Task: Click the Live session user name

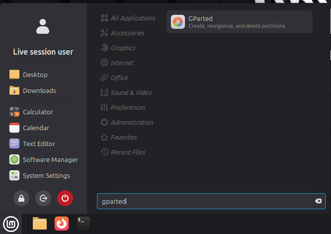Action: pos(43,52)
